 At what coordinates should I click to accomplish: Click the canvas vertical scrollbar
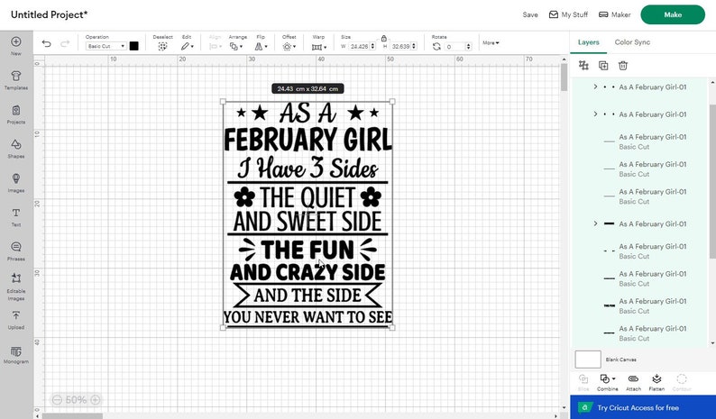(564, 77)
